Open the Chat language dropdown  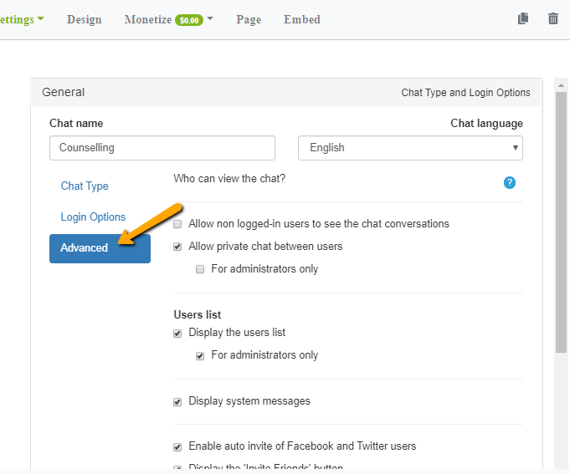tap(410, 148)
